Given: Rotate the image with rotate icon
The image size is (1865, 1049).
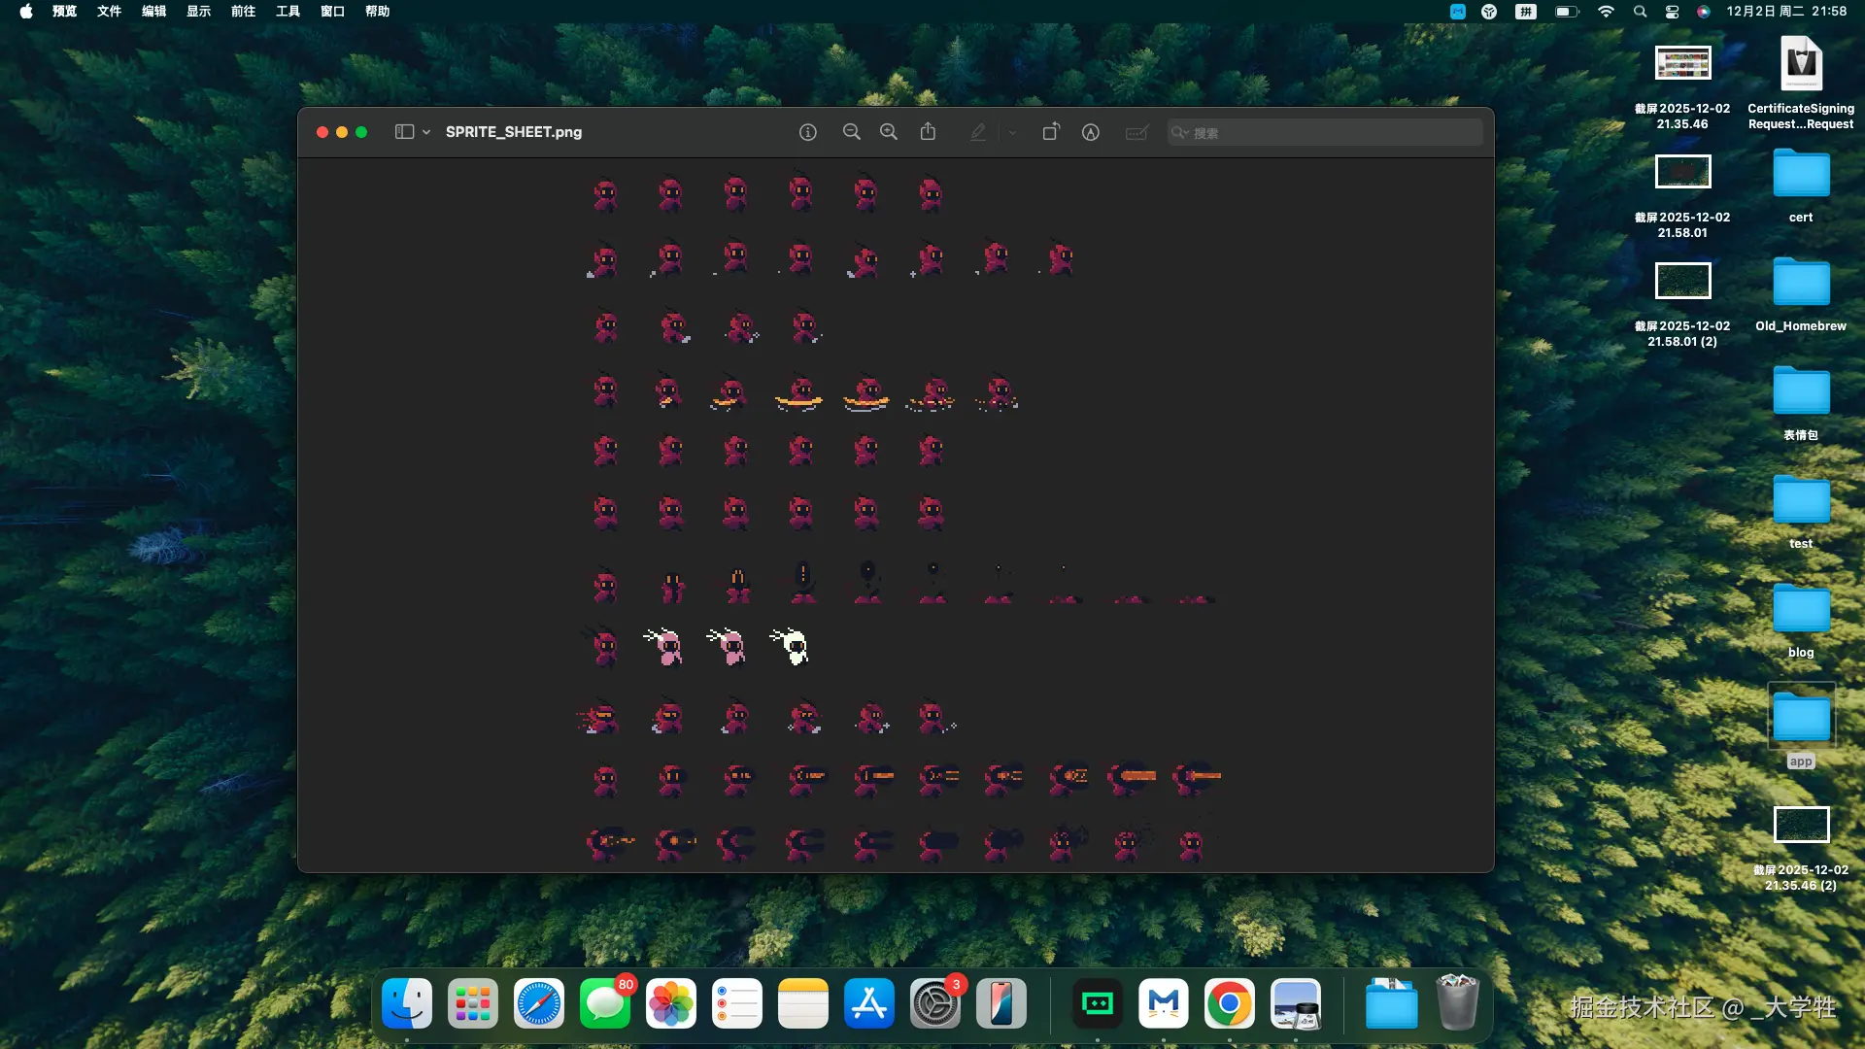Looking at the screenshot, I should 1050,132.
